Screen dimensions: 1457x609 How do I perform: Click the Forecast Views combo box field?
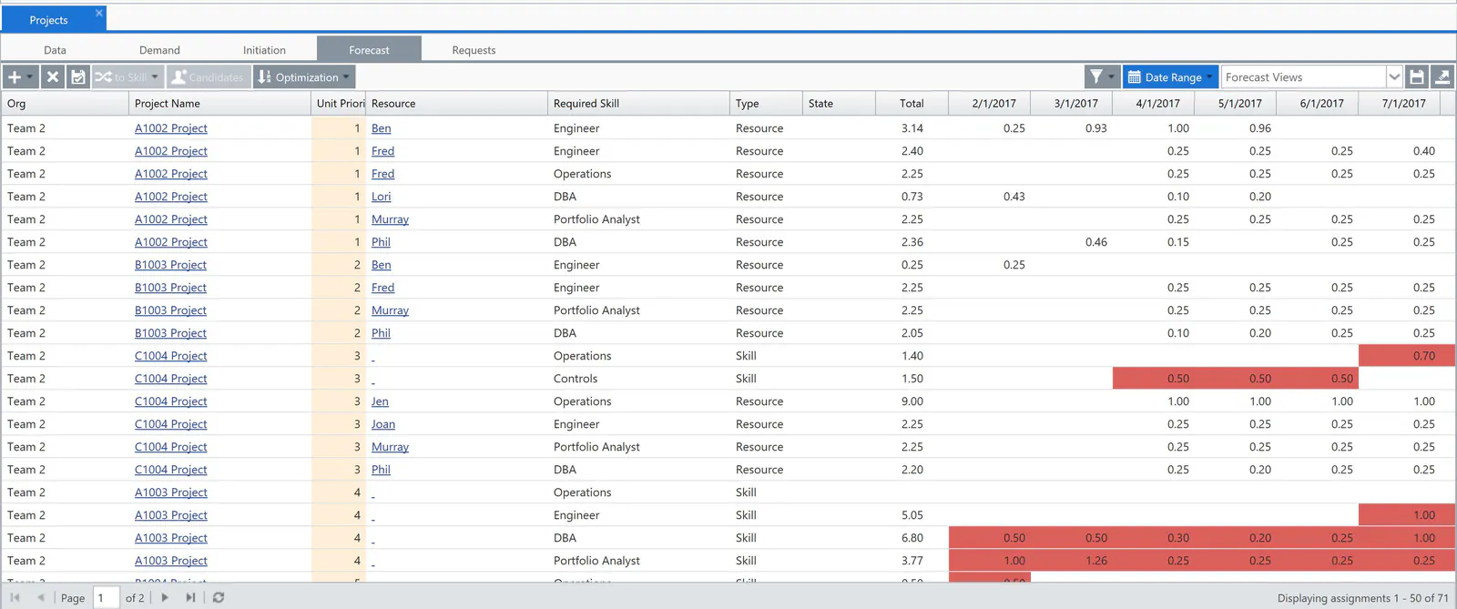click(x=1302, y=77)
